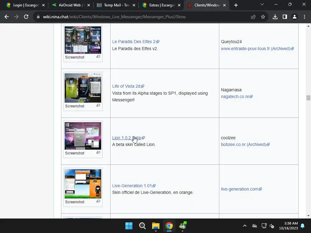The height and width of the screenshot is (233, 311).
Task: Open the taskbar clock and date
Action: click(289, 226)
